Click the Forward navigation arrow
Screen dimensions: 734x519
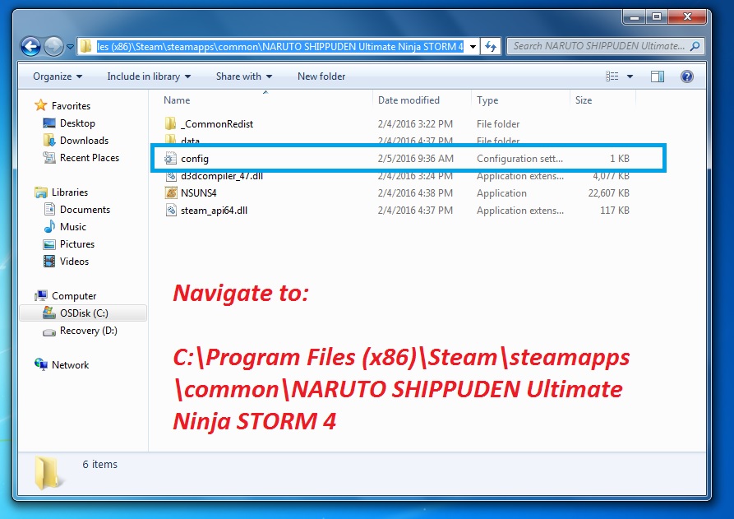53,46
